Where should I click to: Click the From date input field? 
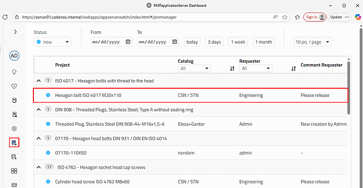tap(111, 42)
